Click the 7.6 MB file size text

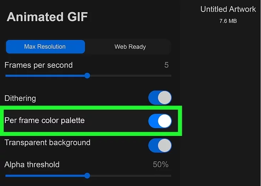point(228,21)
